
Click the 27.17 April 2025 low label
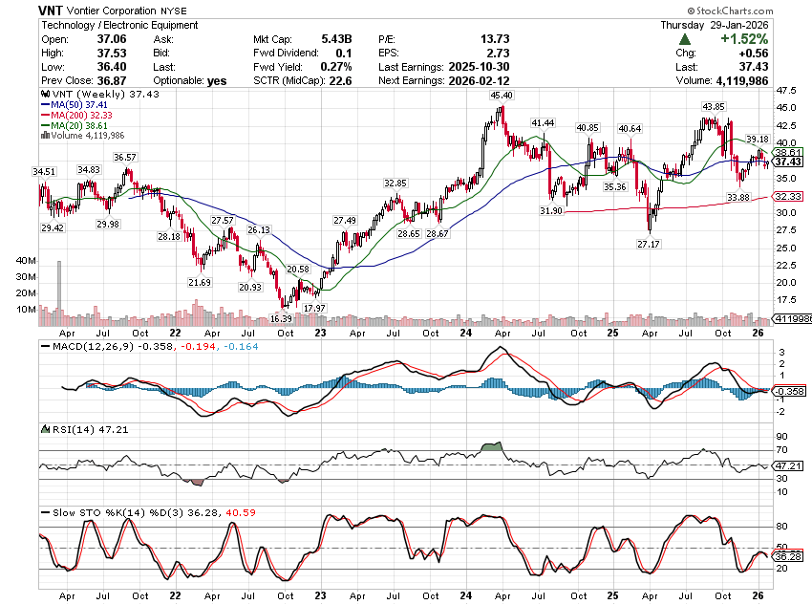click(x=652, y=245)
